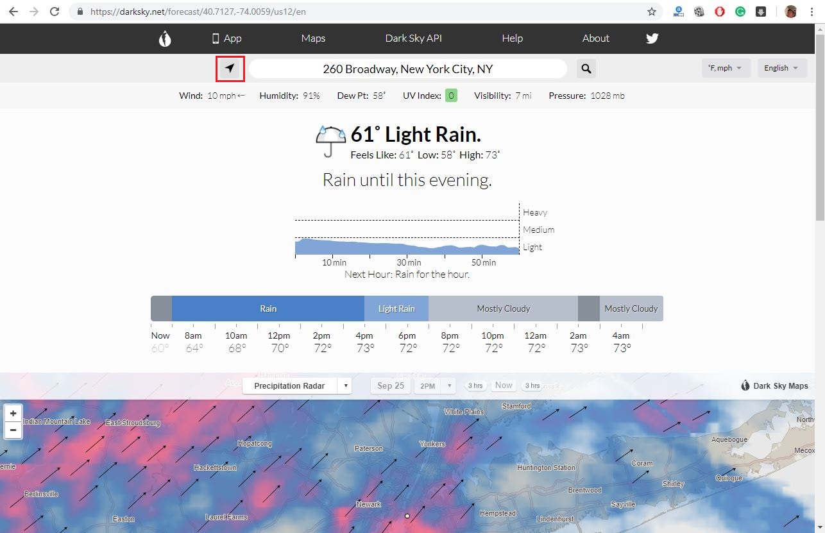Screen dimensions: 825x533
Task: Click the location search field
Action: (408, 69)
